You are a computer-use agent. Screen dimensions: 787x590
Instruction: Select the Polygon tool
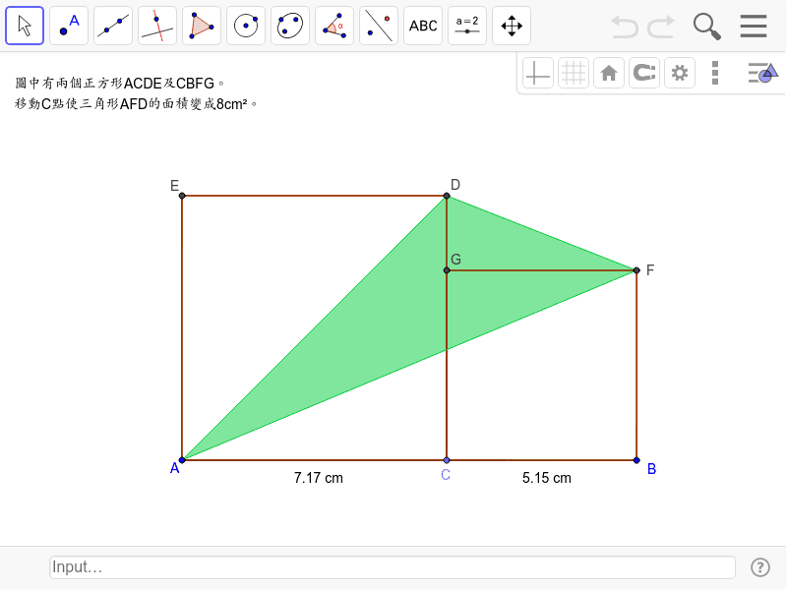pyautogui.click(x=201, y=25)
